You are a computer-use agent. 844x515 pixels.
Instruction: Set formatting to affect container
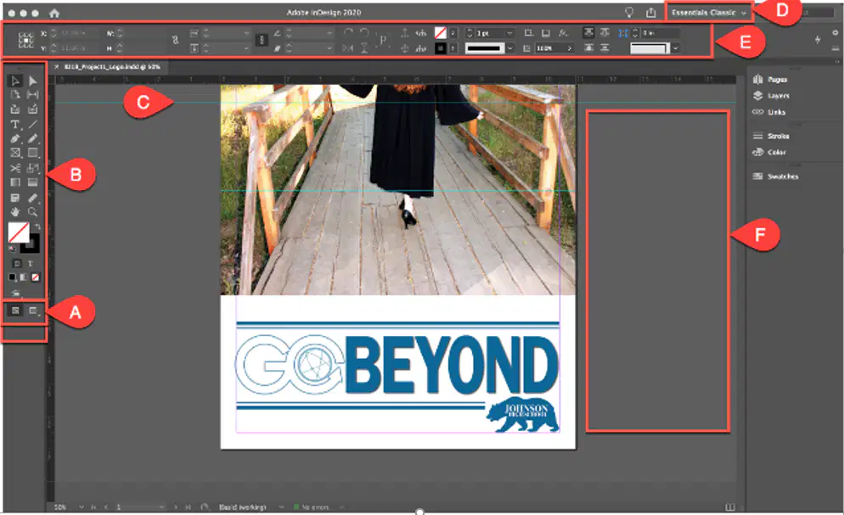tap(17, 263)
